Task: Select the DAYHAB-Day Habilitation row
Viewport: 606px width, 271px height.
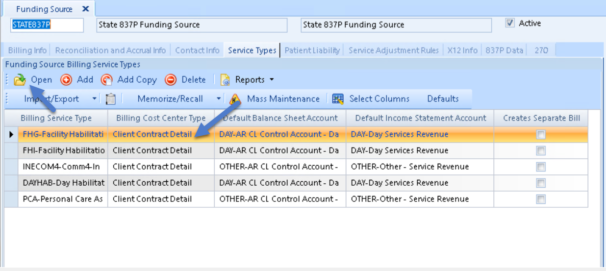Action: [x=63, y=183]
